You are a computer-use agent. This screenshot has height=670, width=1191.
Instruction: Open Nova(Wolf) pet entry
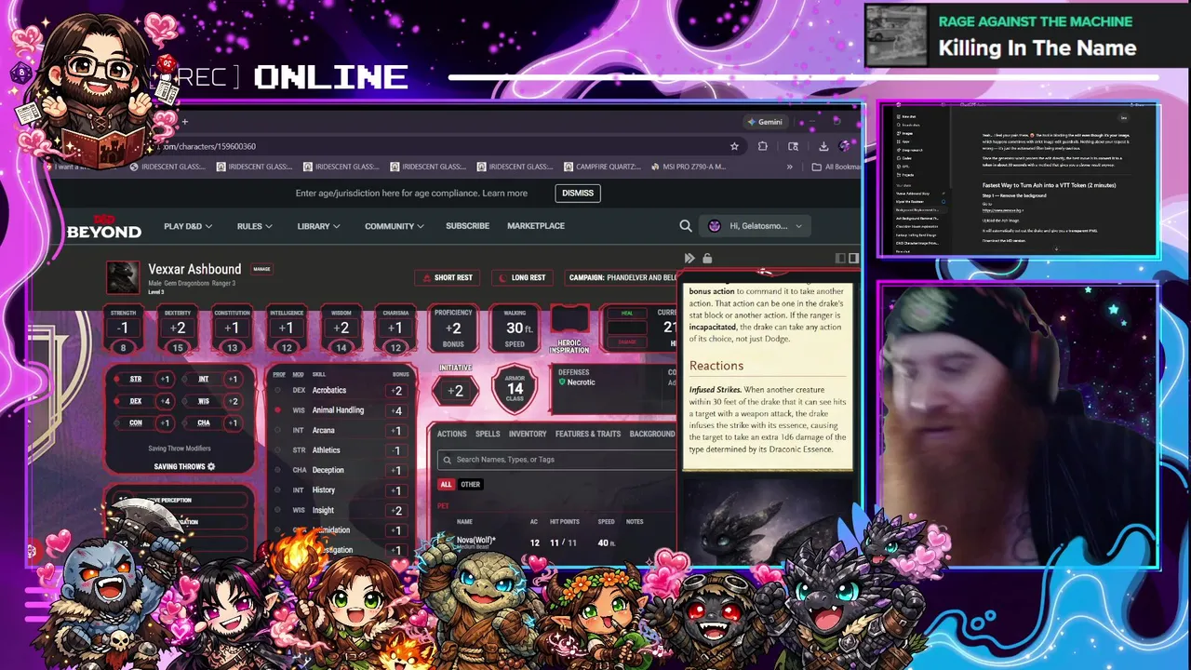point(476,542)
